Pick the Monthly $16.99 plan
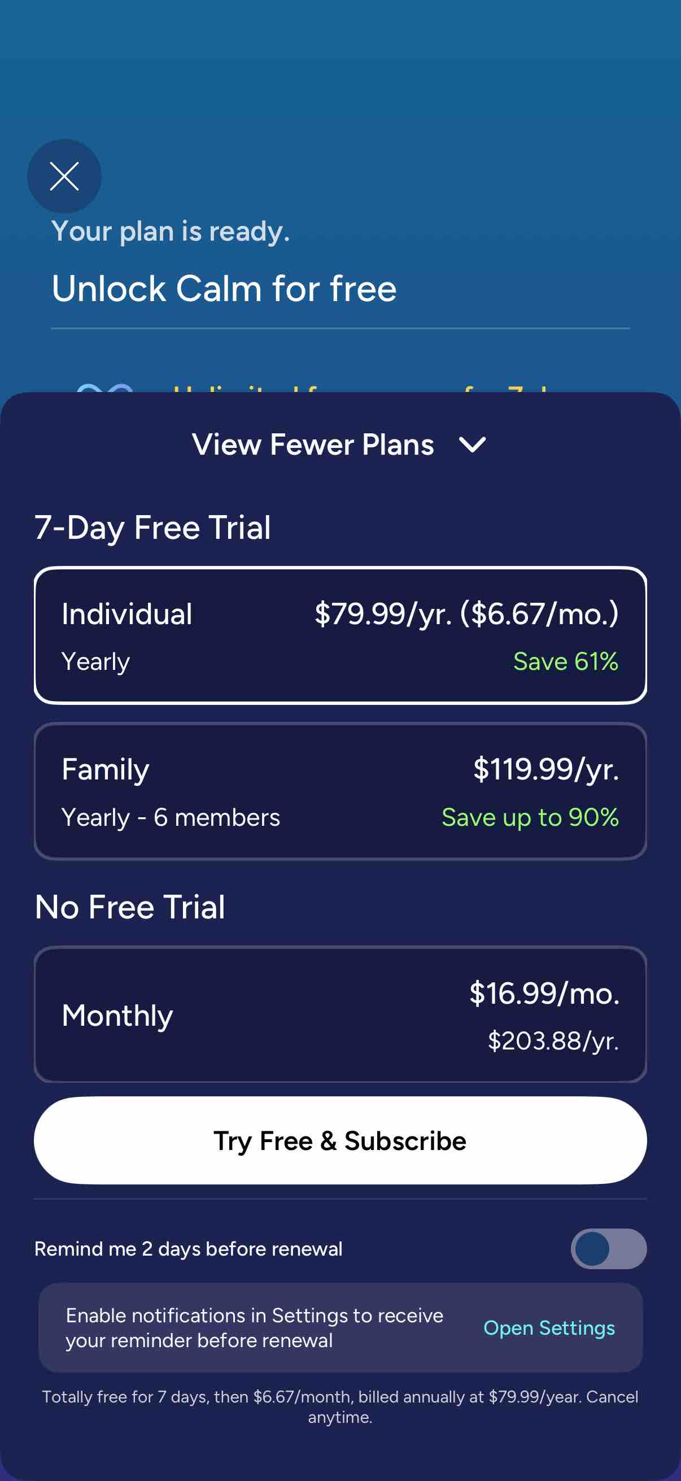 tap(340, 1015)
